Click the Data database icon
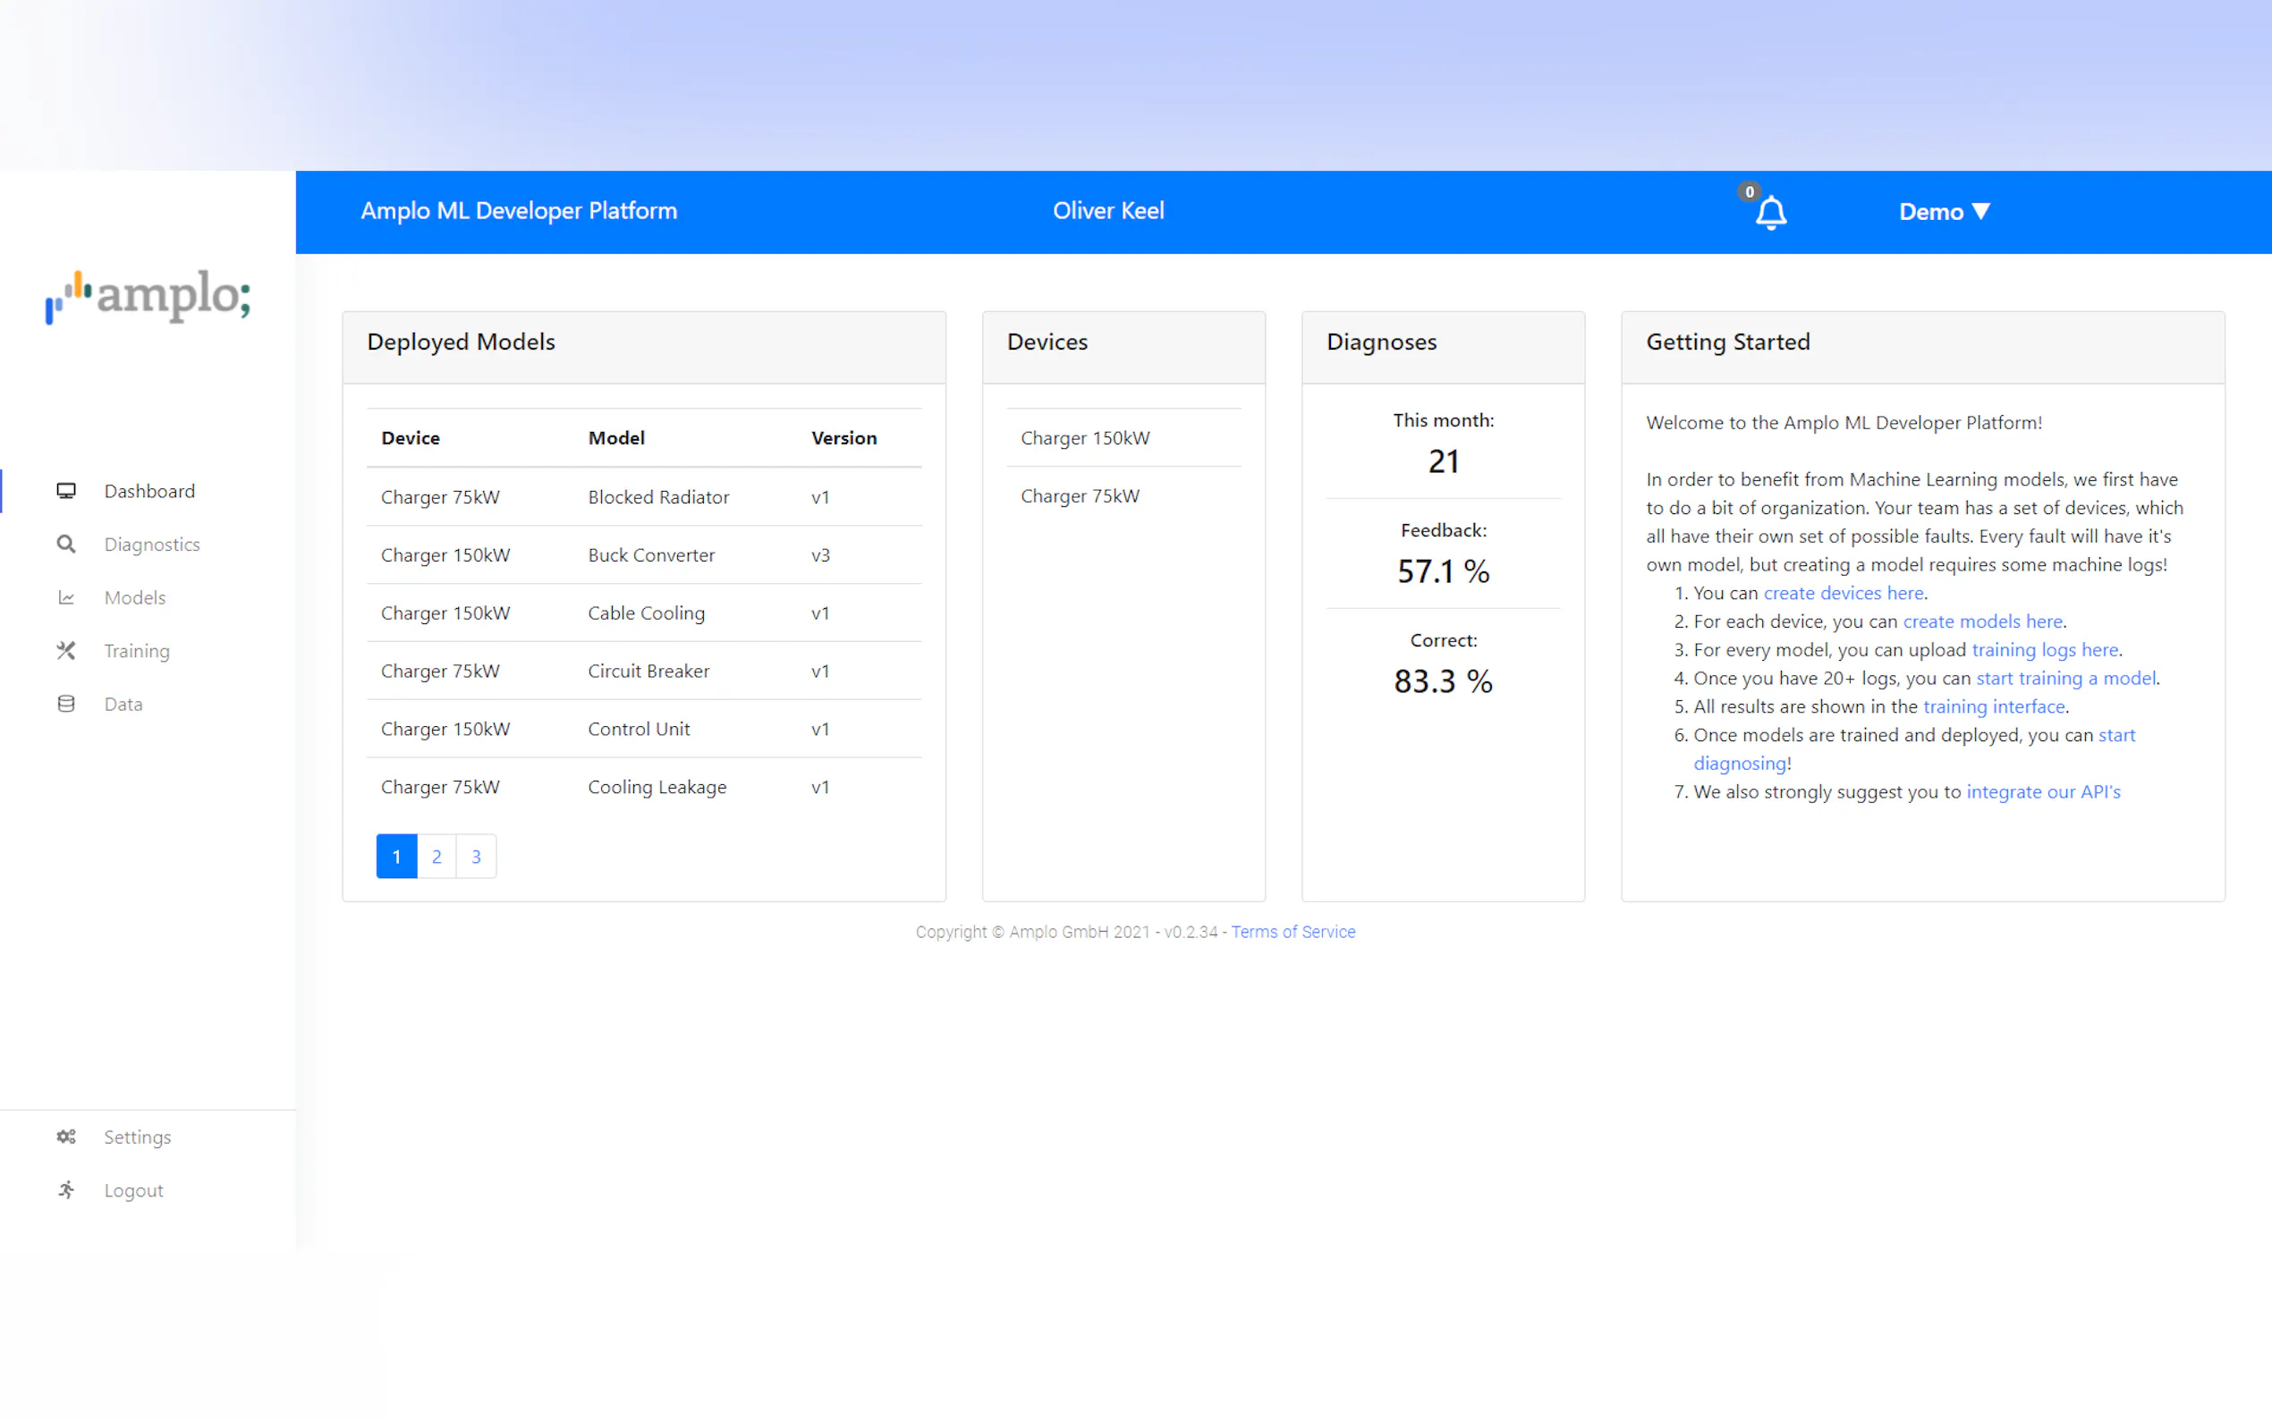This screenshot has height=1420, width=2272. tap(66, 705)
